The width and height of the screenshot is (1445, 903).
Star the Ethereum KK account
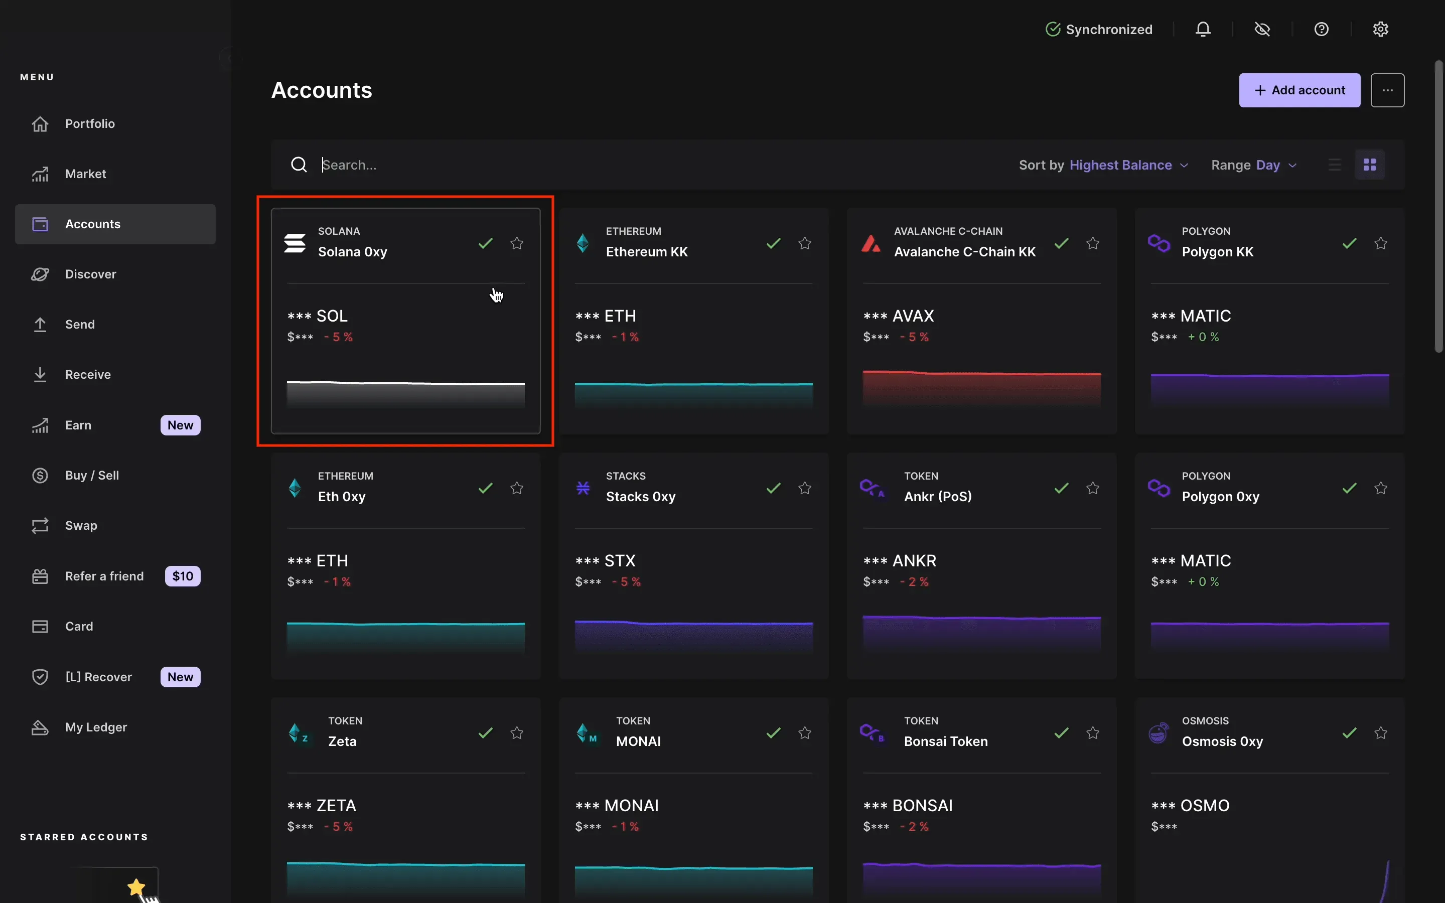click(x=804, y=243)
